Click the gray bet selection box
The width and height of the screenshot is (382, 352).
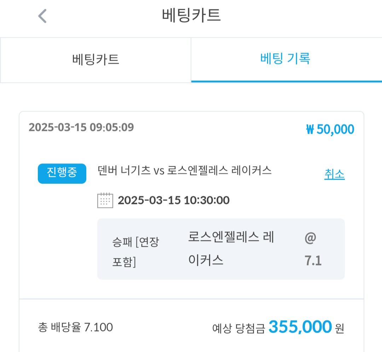click(221, 249)
